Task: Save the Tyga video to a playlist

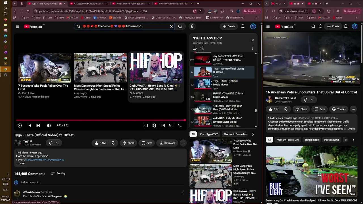Action: click(147, 143)
